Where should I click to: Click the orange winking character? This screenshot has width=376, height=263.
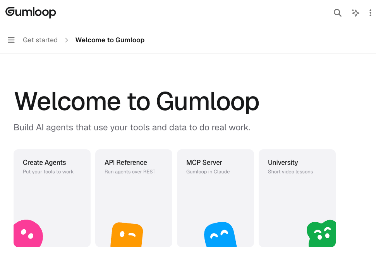pyautogui.click(x=127, y=235)
